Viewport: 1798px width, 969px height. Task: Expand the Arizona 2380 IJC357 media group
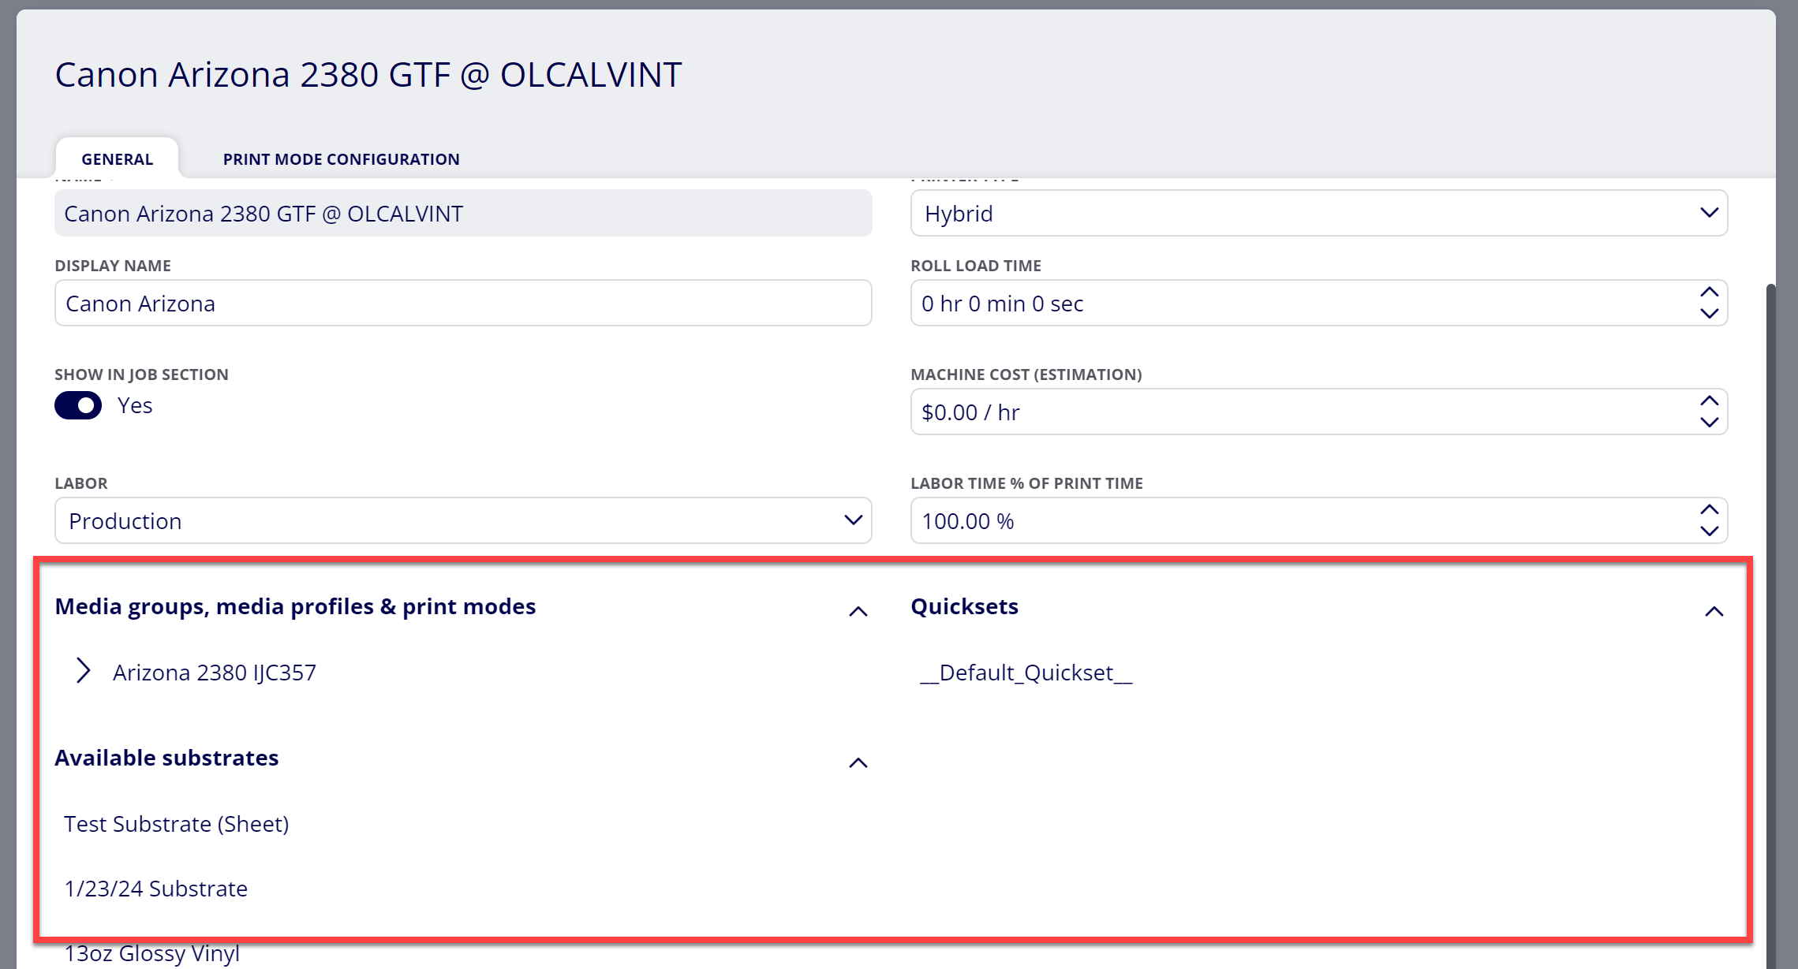83,671
